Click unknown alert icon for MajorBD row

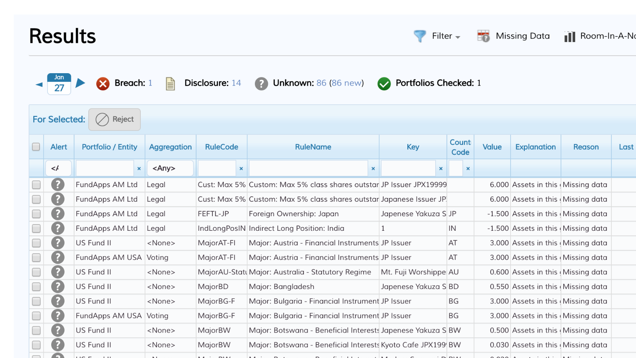click(58, 286)
